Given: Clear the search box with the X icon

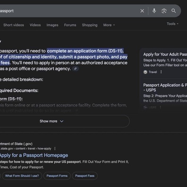Looking at the screenshot, I should coord(142,11).
